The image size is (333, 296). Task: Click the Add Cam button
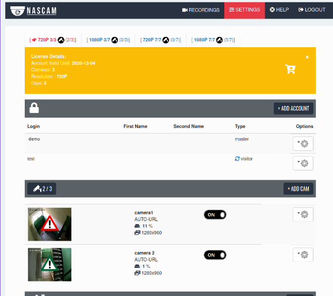(298, 189)
